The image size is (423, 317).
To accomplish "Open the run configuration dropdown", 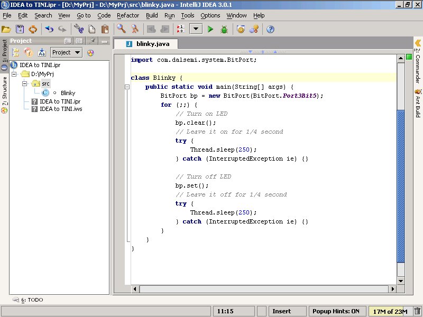I will pos(196,29).
